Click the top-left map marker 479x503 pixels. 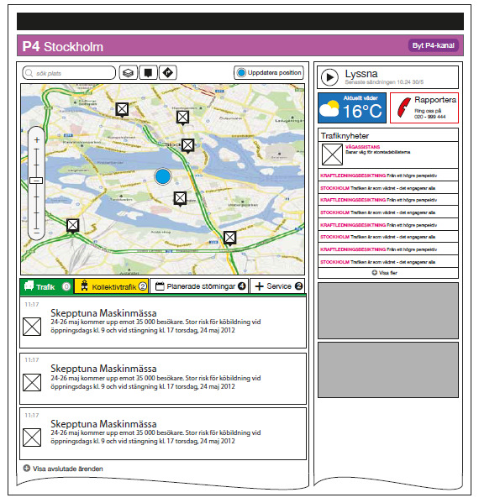(122, 109)
